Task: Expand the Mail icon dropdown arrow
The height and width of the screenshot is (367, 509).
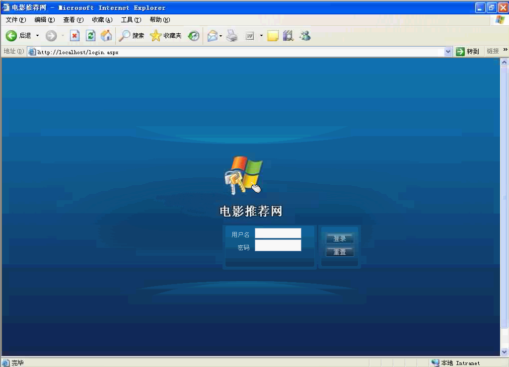Action: coord(221,36)
